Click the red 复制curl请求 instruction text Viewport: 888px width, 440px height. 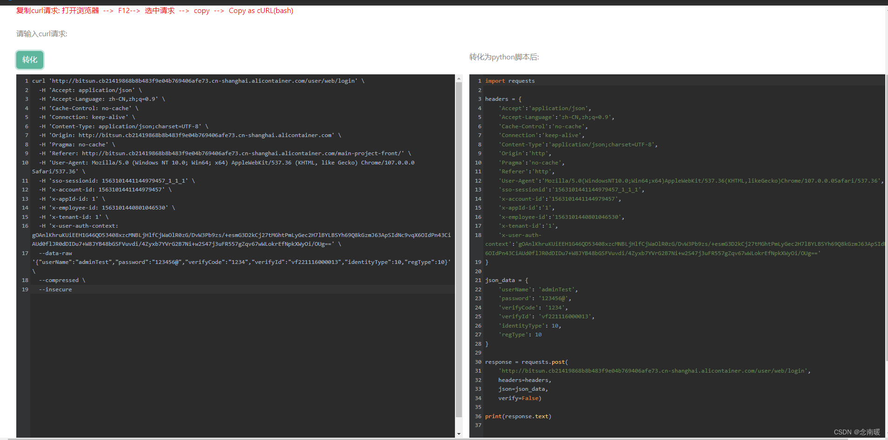click(155, 11)
